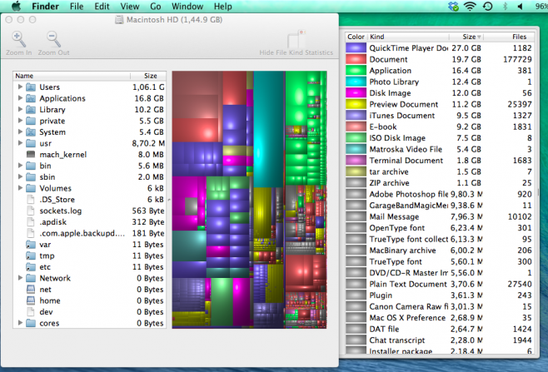
Task: Open the View menu
Action: [130, 7]
